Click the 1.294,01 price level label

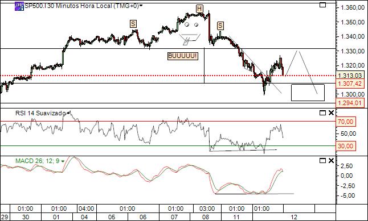pyautogui.click(x=351, y=102)
